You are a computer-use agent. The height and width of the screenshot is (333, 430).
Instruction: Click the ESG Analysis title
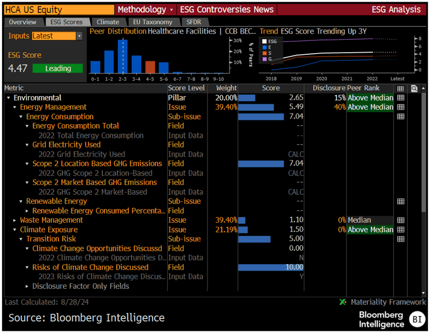click(396, 10)
